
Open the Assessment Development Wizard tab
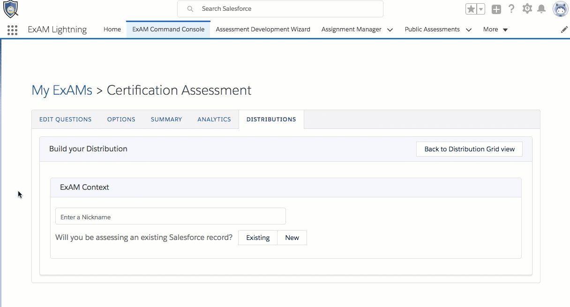pyautogui.click(x=263, y=29)
